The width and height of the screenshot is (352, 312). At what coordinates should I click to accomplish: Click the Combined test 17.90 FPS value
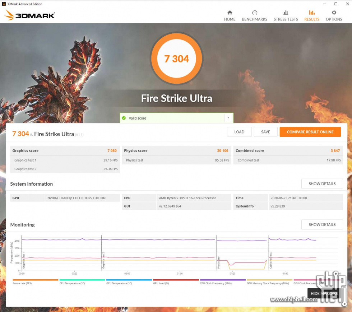click(x=334, y=160)
